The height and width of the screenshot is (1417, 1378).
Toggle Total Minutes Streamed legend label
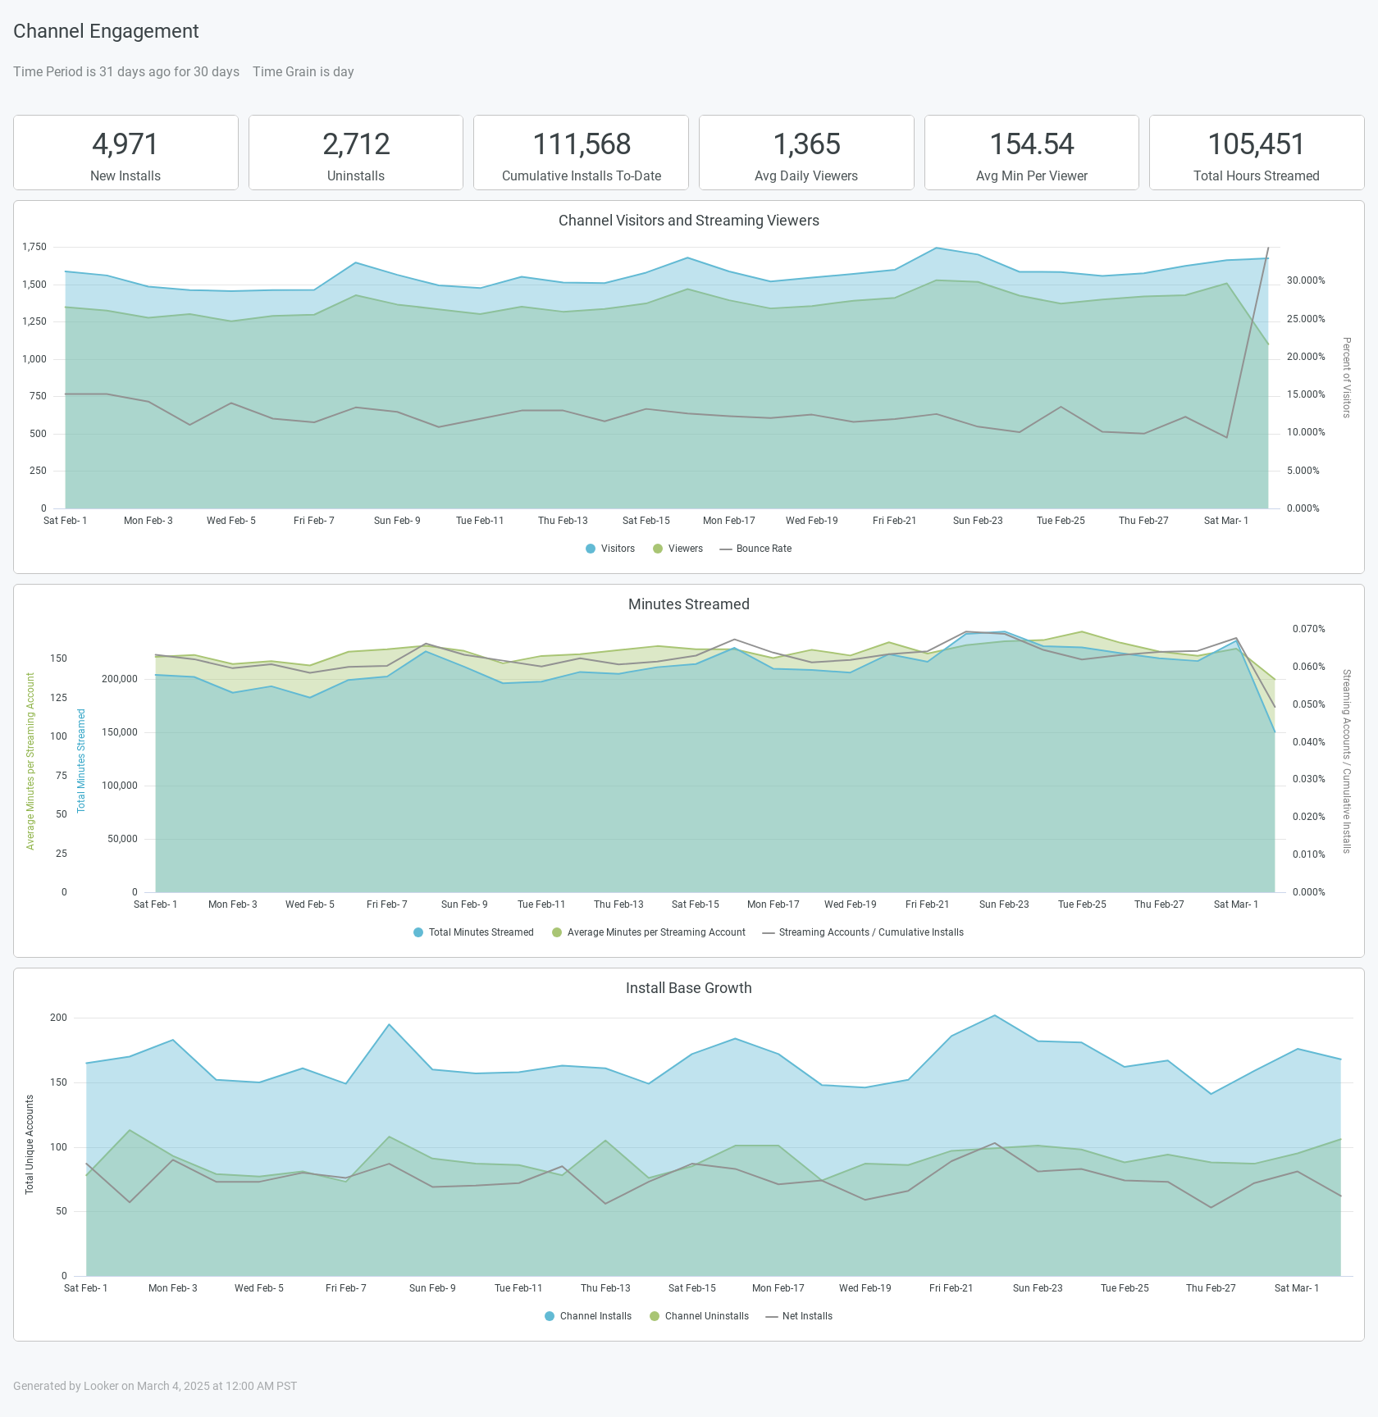pyautogui.click(x=481, y=932)
